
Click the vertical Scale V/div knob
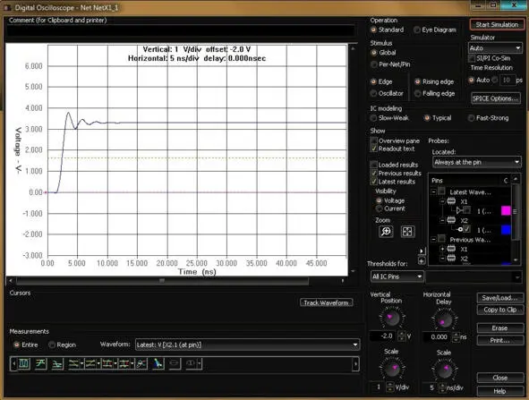point(391,369)
